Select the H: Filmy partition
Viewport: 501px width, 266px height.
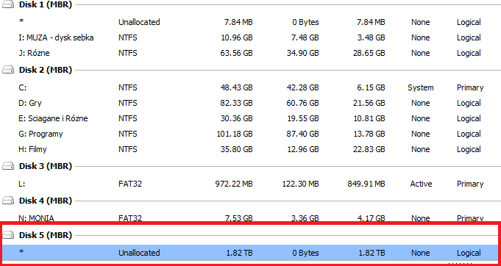(250, 149)
